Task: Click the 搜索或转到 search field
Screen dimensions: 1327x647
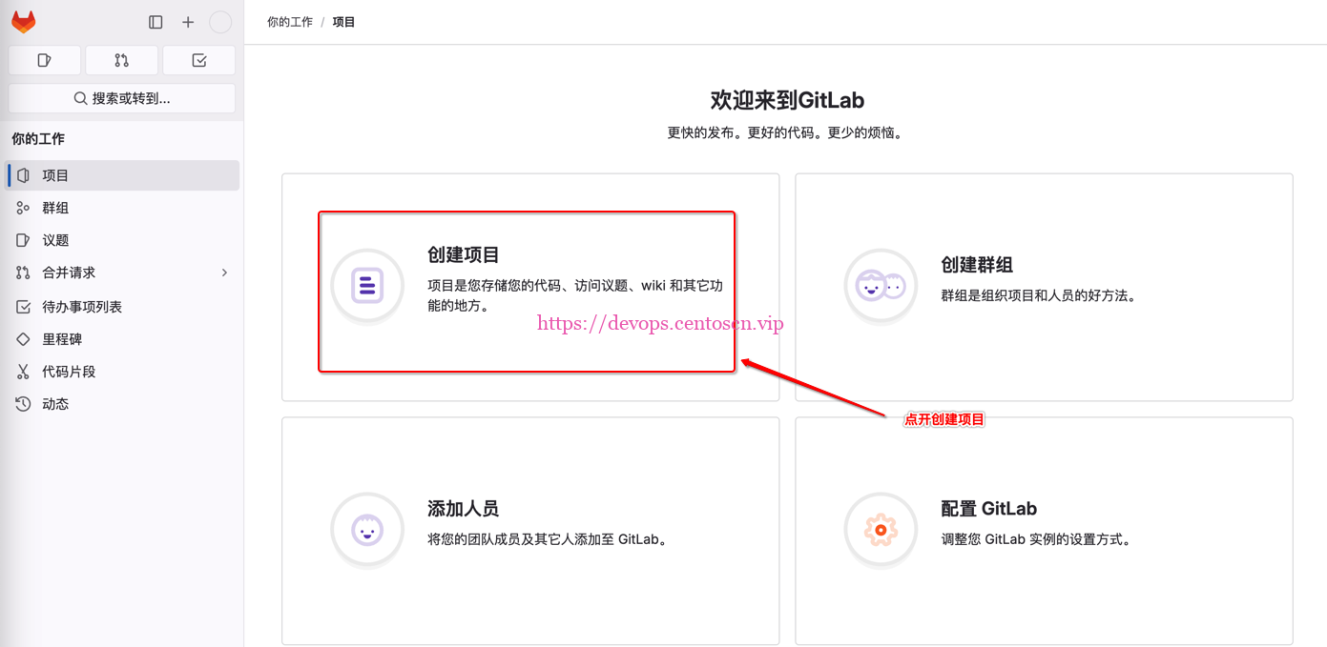Action: [122, 98]
